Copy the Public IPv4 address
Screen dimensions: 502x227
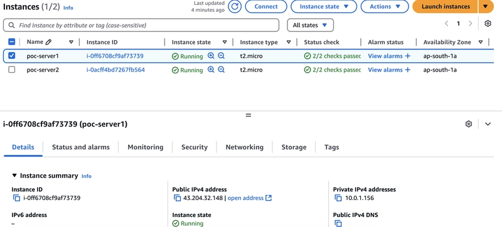[178, 198]
